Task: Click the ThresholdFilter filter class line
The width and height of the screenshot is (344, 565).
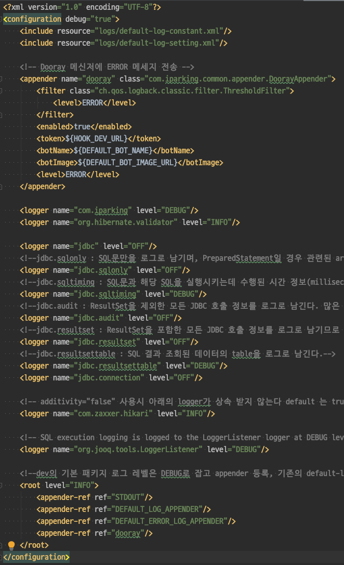Action: point(165,91)
